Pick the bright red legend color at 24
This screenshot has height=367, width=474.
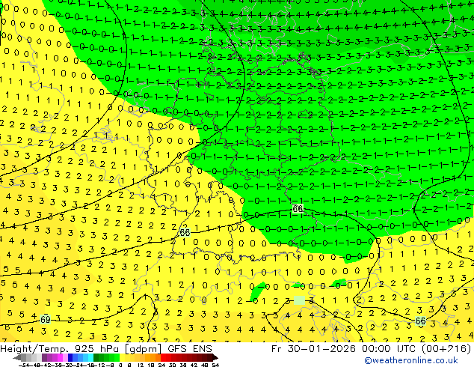[163, 358]
